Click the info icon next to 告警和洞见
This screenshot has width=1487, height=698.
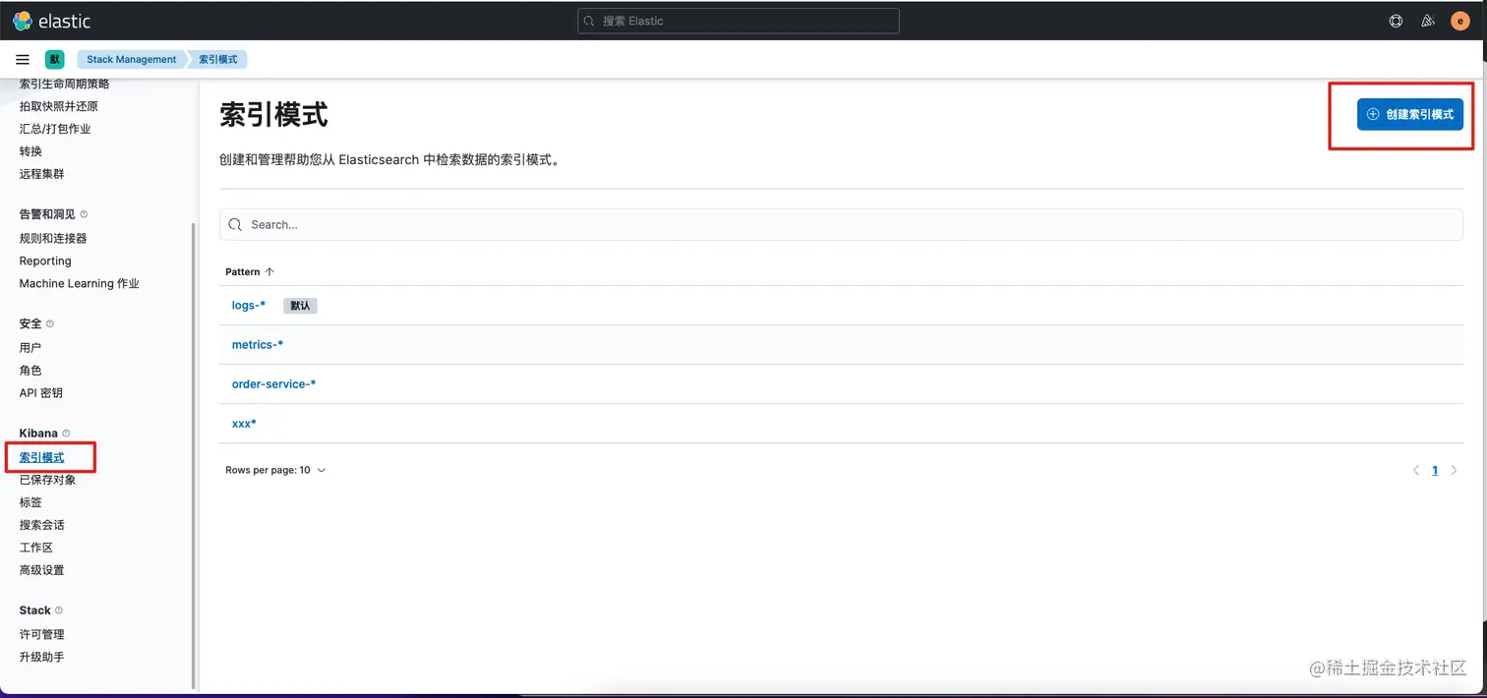click(84, 214)
